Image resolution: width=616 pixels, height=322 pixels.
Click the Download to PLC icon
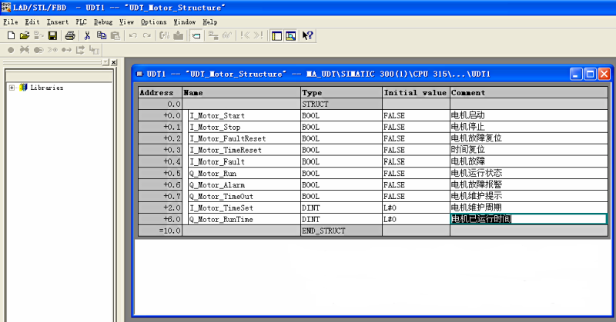pos(179,35)
